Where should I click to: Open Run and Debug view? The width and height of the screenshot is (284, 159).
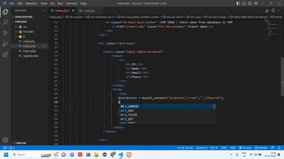5,44
